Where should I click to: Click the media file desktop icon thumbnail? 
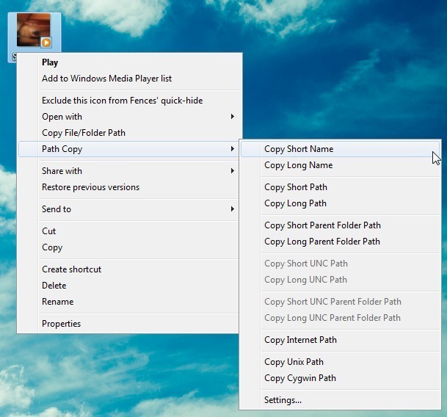tap(34, 30)
